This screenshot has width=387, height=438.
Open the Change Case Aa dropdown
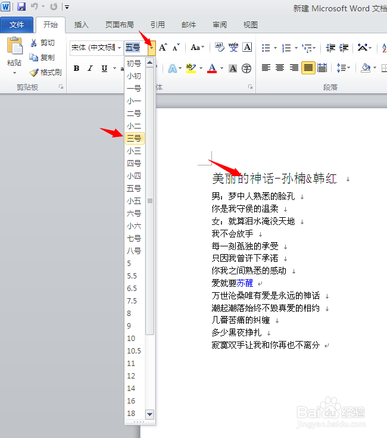click(197, 48)
